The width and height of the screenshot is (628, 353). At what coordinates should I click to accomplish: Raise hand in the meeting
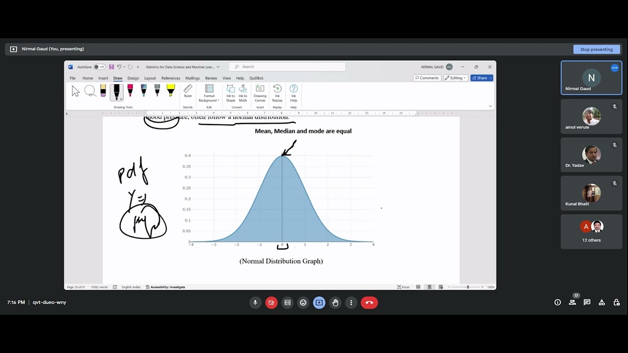point(335,303)
